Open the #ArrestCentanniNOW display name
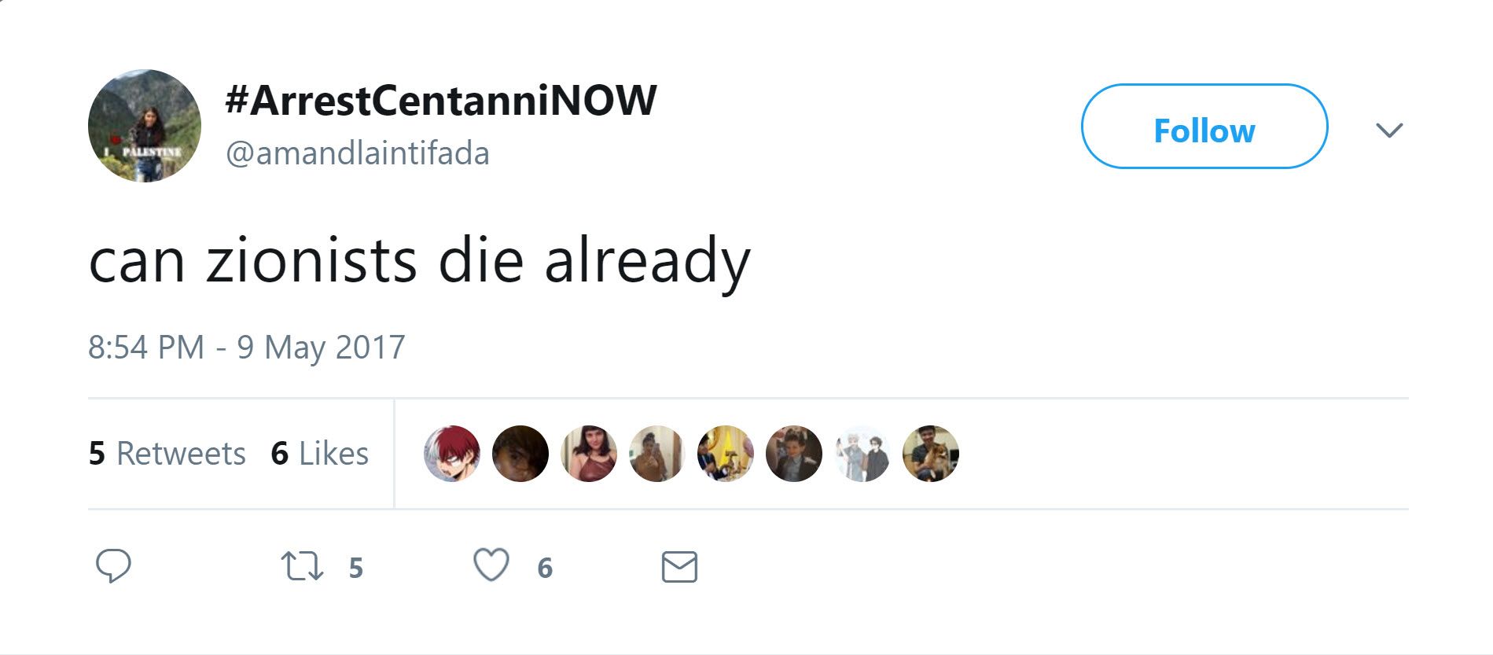1493x655 pixels. 440,101
